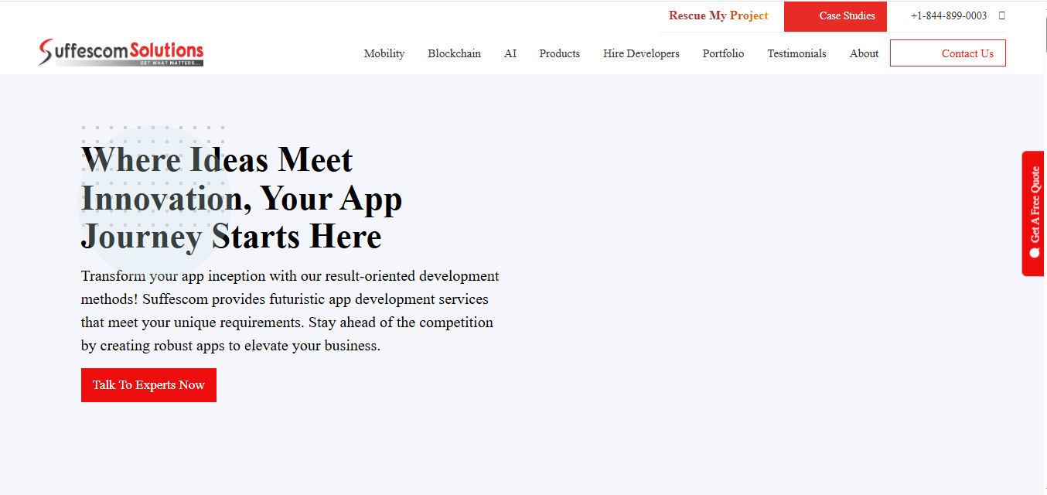Viewport: 1047px width, 495px height.
Task: Navigate to Testimonials
Action: 796,53
